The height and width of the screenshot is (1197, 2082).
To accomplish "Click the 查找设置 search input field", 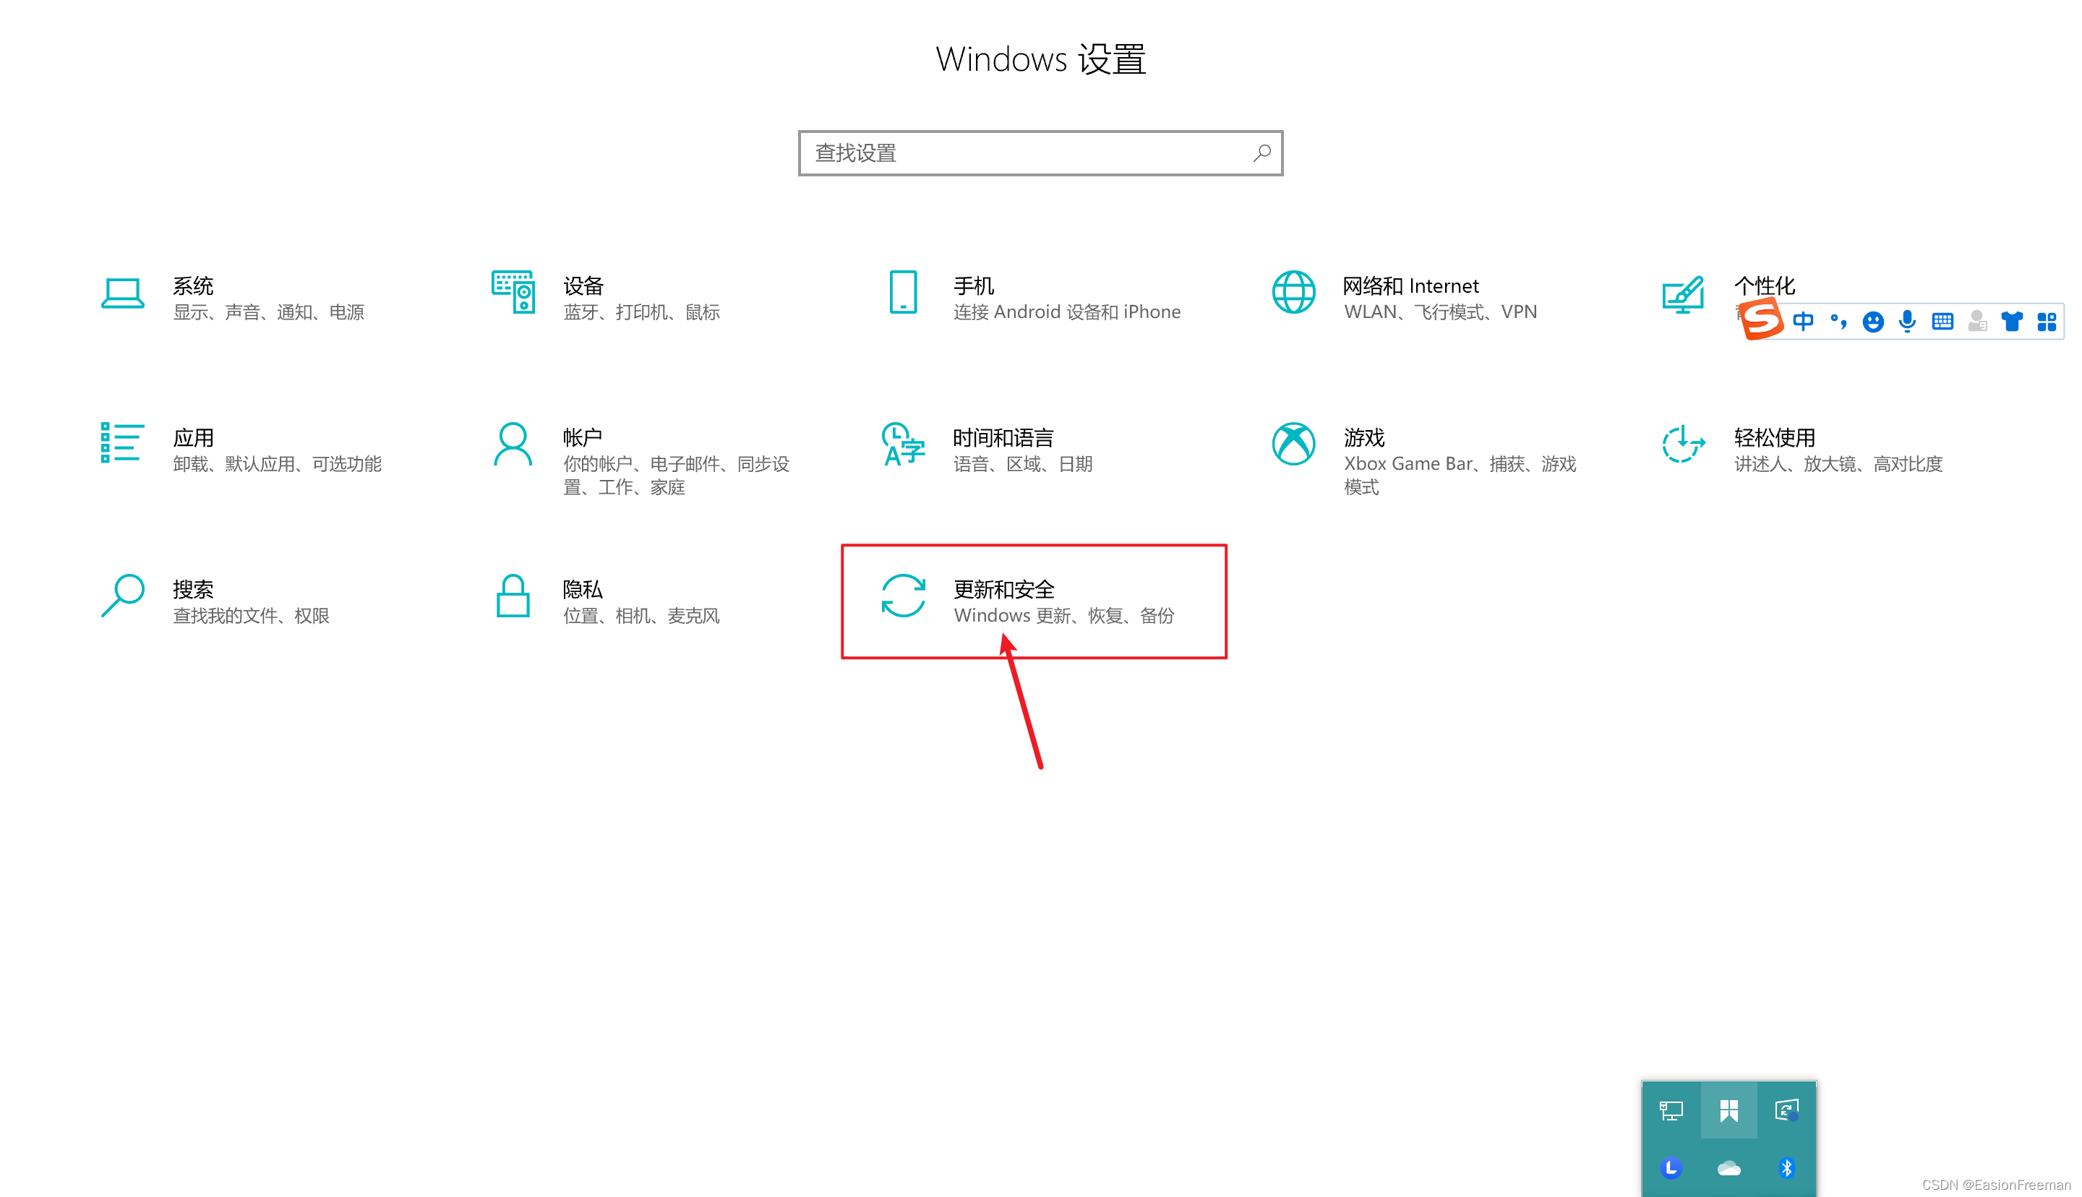I will [1040, 153].
